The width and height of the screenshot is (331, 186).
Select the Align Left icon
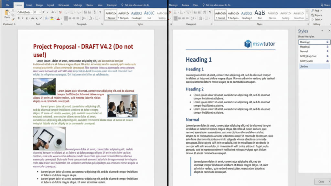[66, 18]
